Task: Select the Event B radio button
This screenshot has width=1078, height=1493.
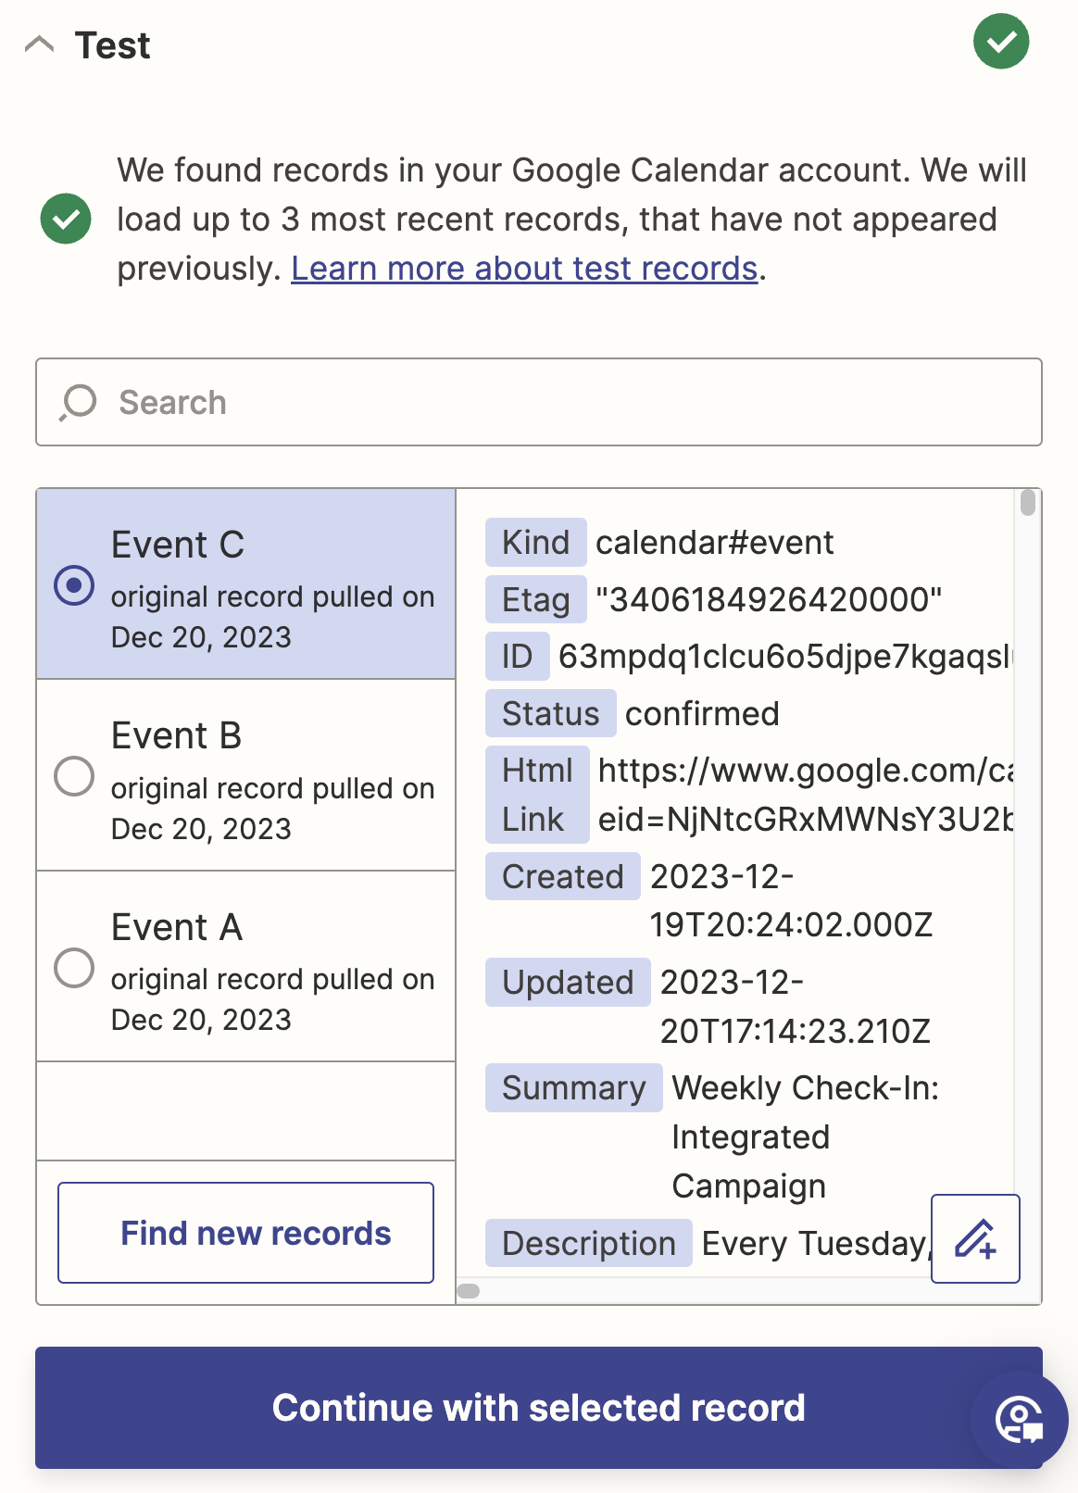Action: click(x=74, y=776)
